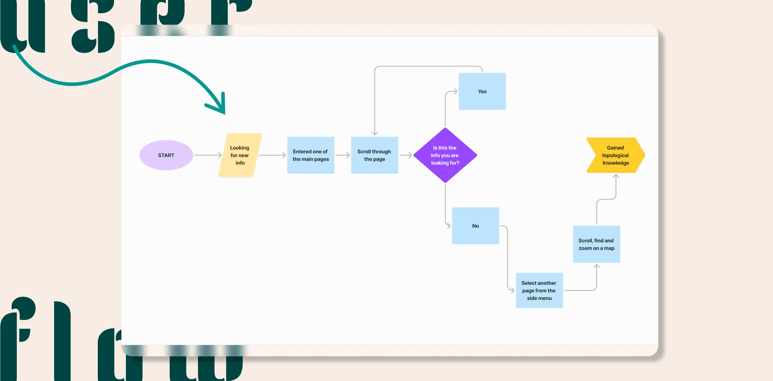Viewport: 773px width, 381px height.
Task: Click the START oval node
Action: (166, 155)
